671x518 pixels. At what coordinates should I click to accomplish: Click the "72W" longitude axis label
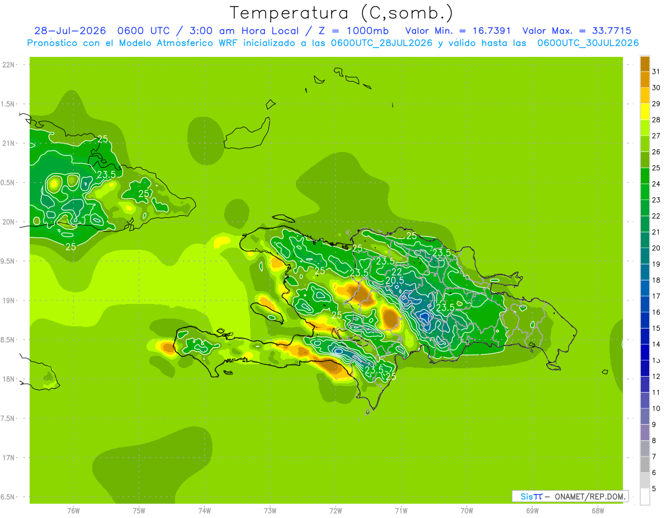click(x=336, y=510)
